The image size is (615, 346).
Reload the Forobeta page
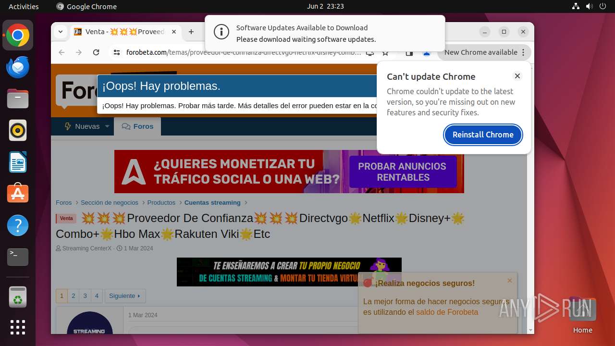click(96, 52)
